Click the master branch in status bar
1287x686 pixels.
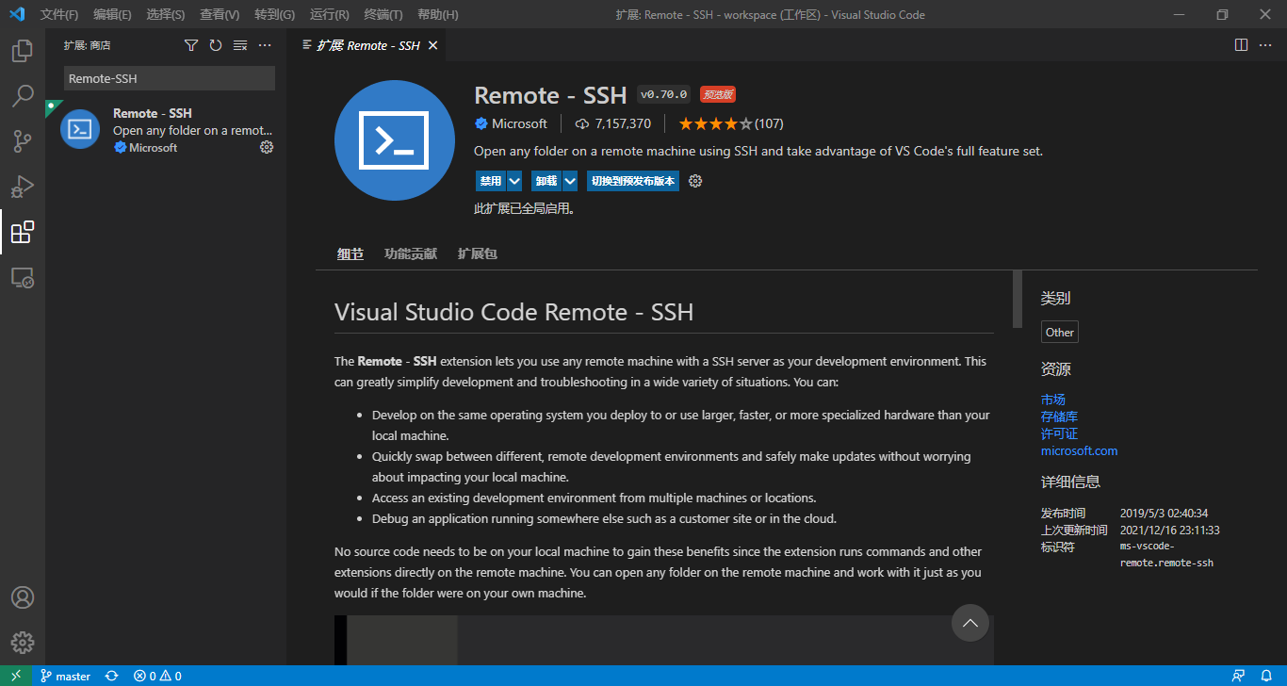[65, 676]
